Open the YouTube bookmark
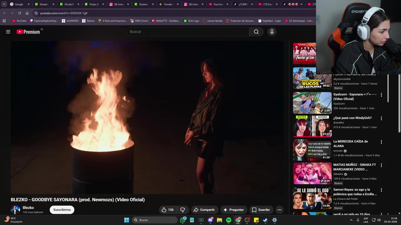 19,21
